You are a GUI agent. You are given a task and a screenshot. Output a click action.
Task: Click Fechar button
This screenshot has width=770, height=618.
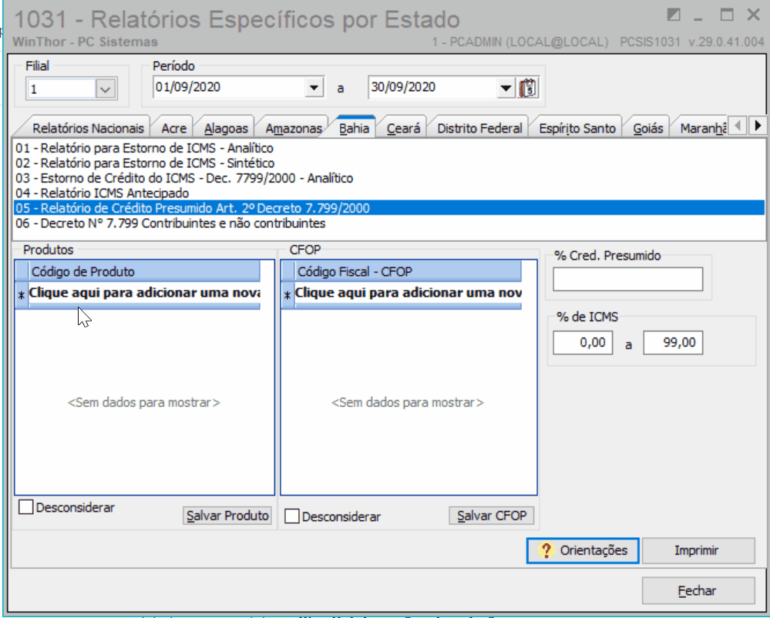pyautogui.click(x=698, y=590)
